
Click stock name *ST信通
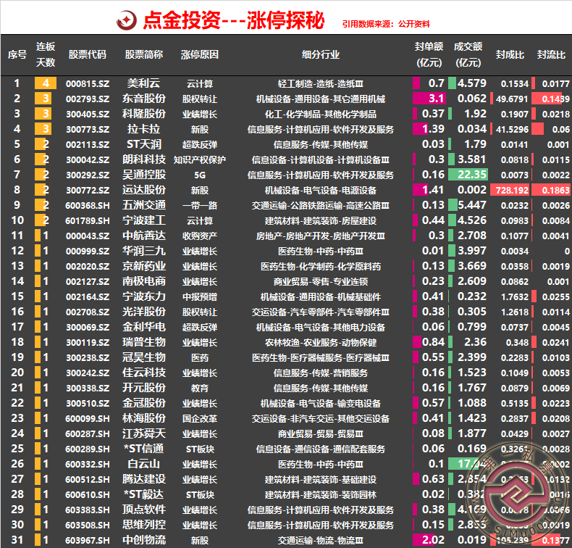(144, 449)
